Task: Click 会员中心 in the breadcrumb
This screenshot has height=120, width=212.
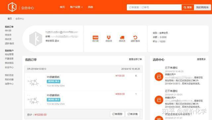Action: tap(20, 19)
